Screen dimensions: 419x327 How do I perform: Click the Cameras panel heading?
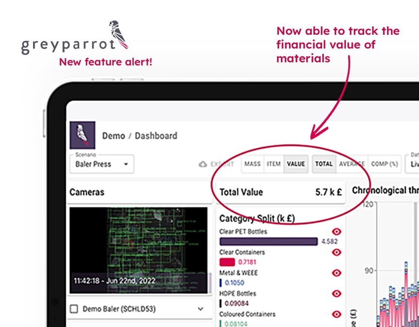coord(87,192)
